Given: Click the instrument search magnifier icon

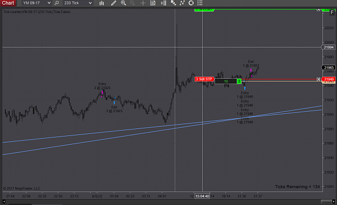Looking at the screenshot, I should [x=57, y=3].
